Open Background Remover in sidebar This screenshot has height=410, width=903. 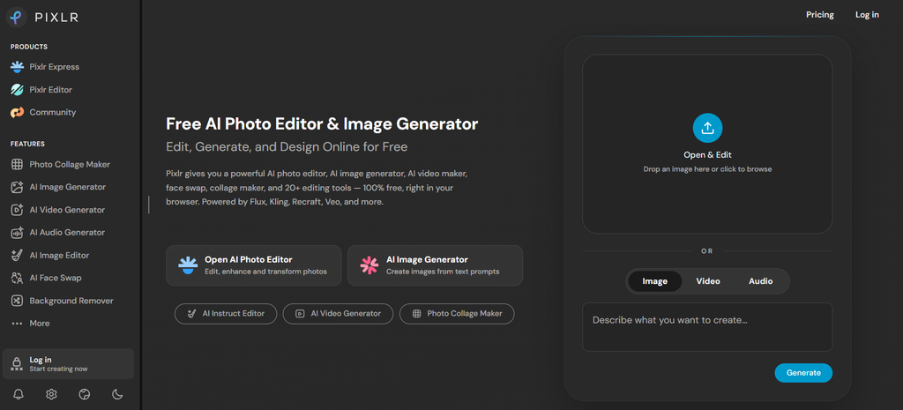pos(63,301)
